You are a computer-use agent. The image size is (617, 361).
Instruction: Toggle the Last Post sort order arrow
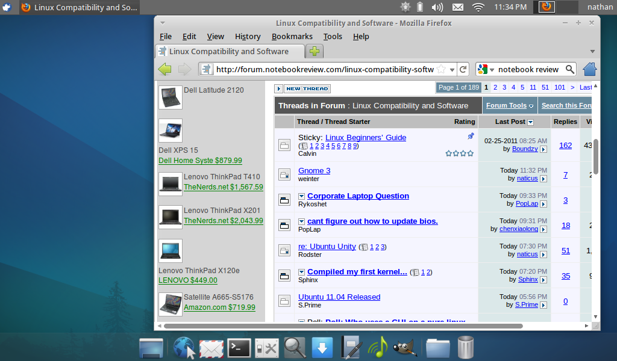tap(530, 122)
